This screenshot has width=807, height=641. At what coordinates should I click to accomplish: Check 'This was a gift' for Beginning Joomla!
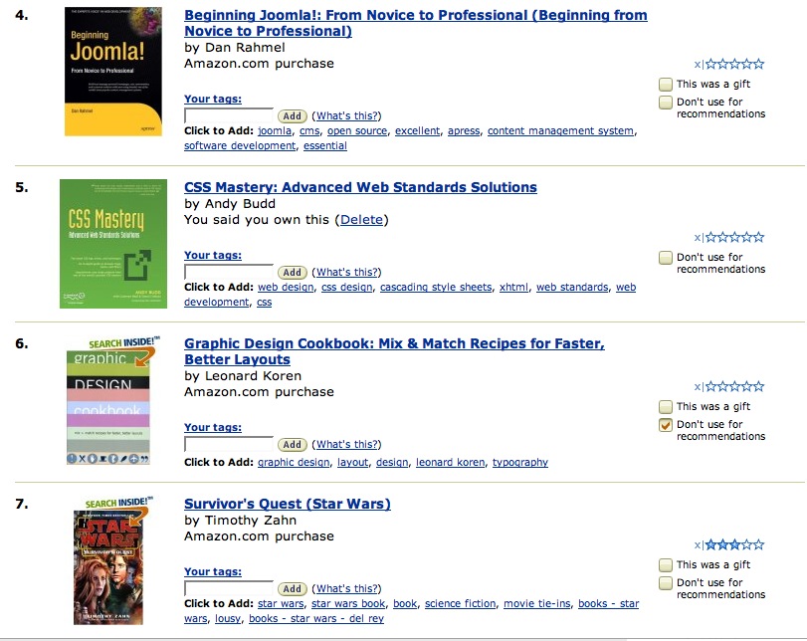click(x=666, y=84)
